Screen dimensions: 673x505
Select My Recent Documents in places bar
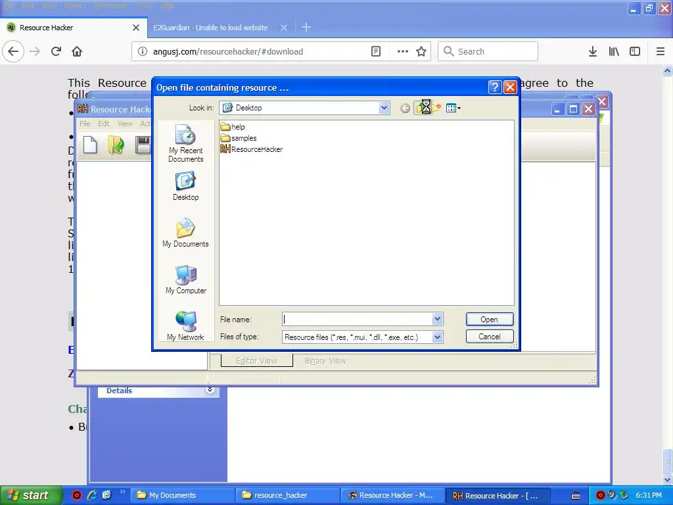(186, 143)
